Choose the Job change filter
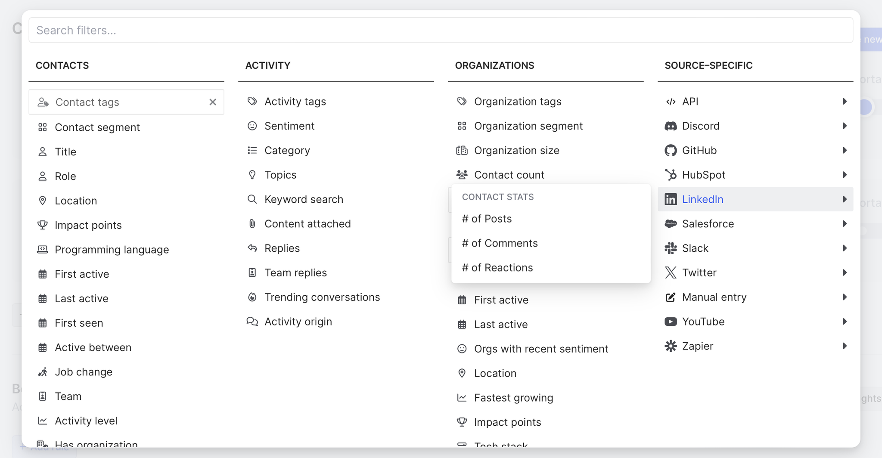Image resolution: width=882 pixels, height=458 pixels. pos(83,372)
